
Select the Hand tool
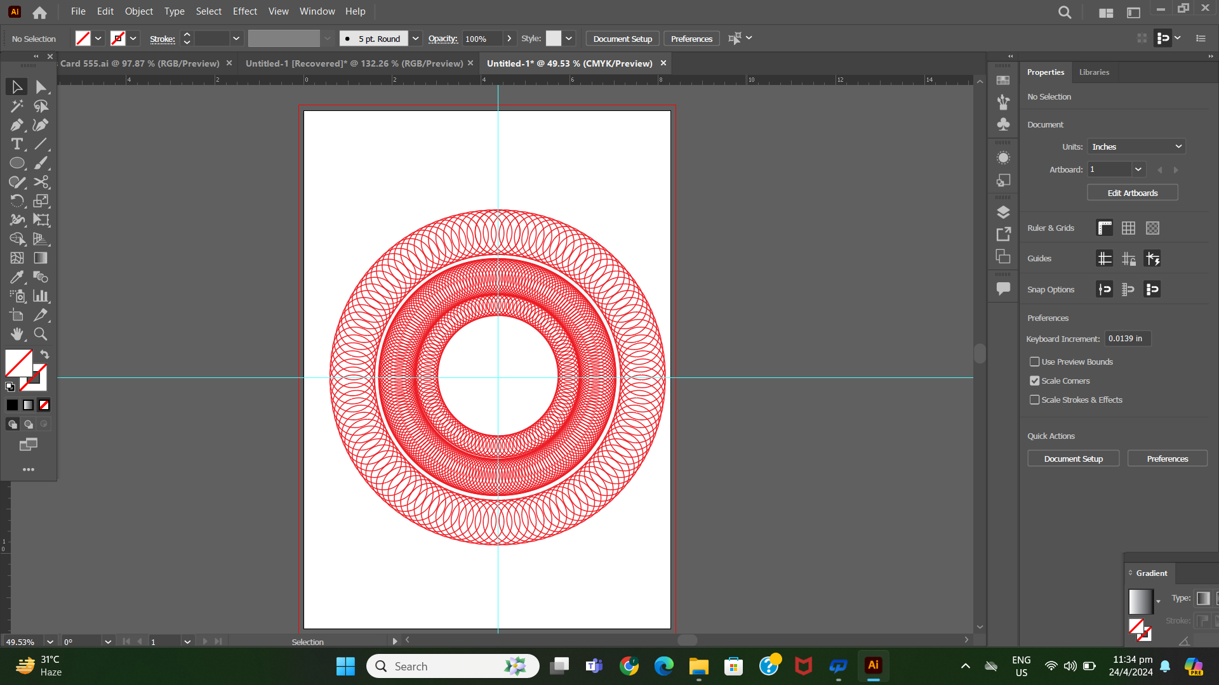pyautogui.click(x=17, y=334)
